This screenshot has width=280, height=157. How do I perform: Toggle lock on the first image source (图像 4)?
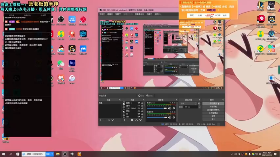pyautogui.click(x=142, y=103)
